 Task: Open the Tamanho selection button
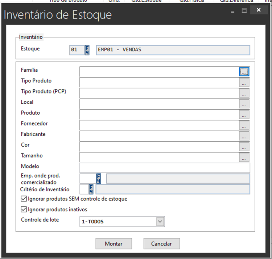[244, 157]
